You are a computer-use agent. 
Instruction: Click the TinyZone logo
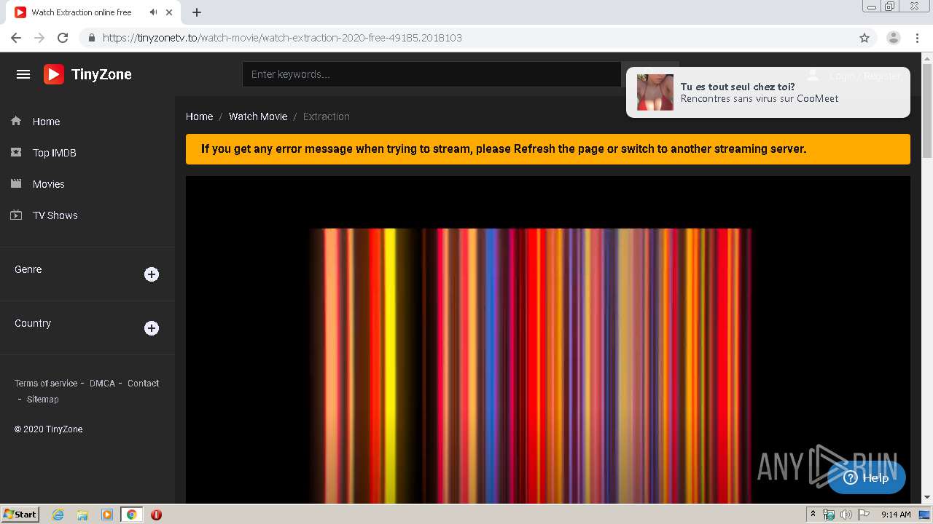[x=87, y=74]
